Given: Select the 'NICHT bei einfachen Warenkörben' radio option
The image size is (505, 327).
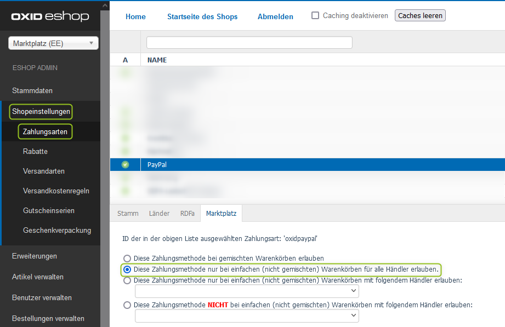Looking at the screenshot, I should tap(127, 305).
